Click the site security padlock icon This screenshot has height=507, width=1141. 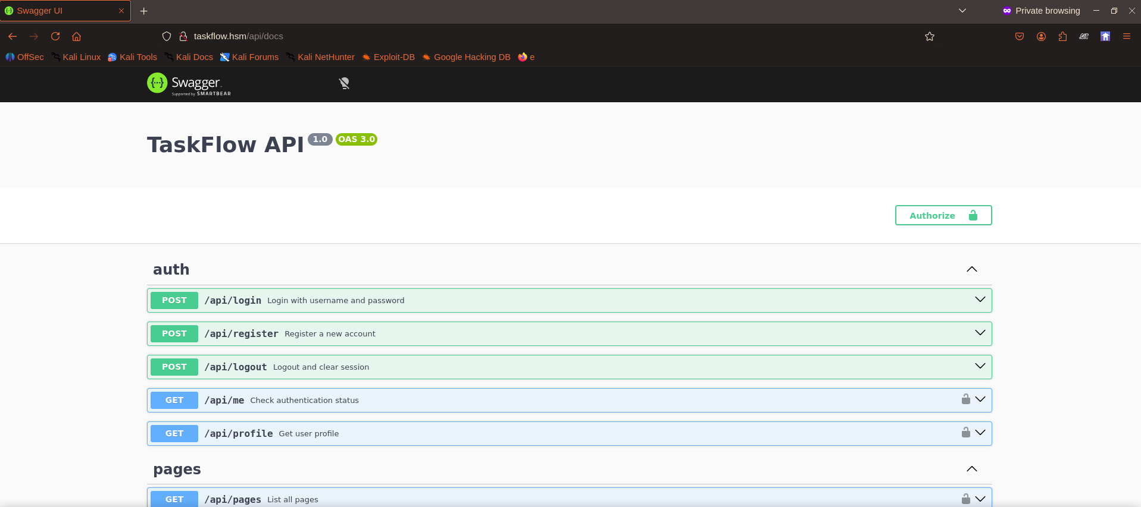183,36
